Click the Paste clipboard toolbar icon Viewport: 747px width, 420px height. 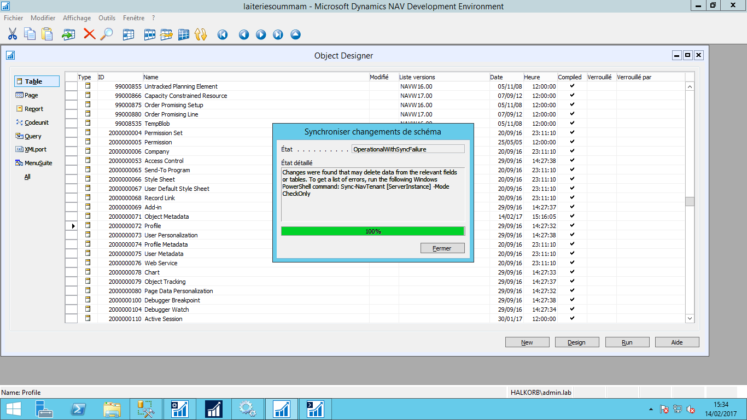pos(48,34)
